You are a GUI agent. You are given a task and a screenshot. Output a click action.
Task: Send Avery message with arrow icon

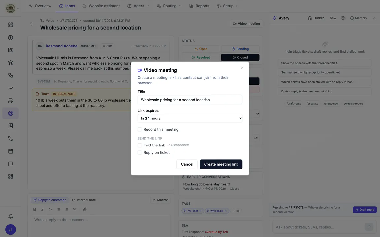[x=369, y=226]
